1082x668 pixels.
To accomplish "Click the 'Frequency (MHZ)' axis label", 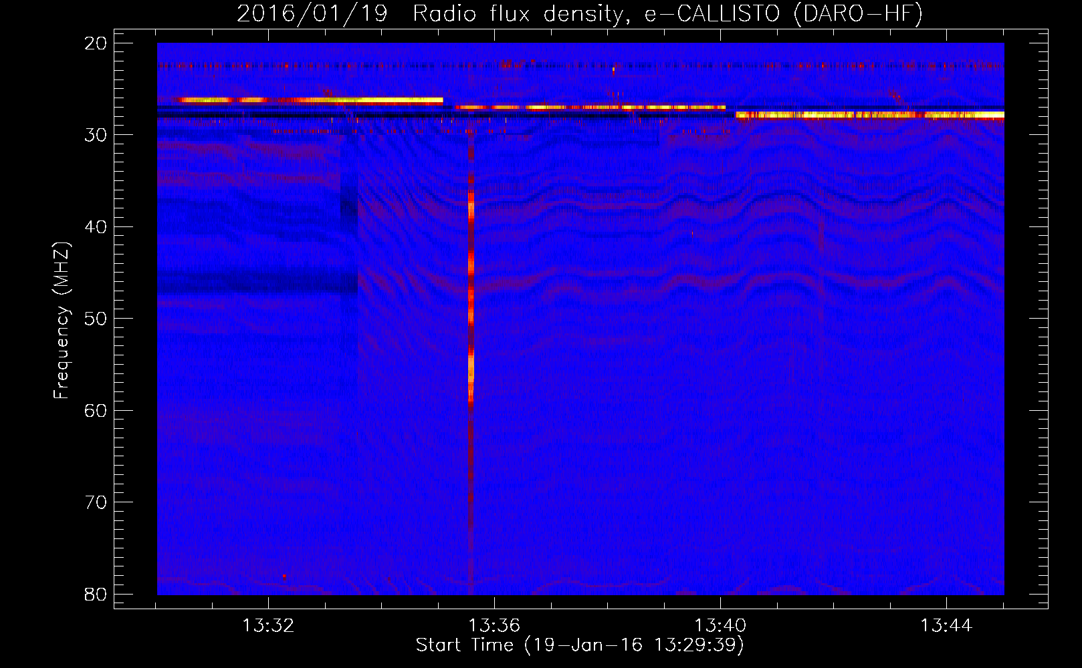I will (62, 321).
